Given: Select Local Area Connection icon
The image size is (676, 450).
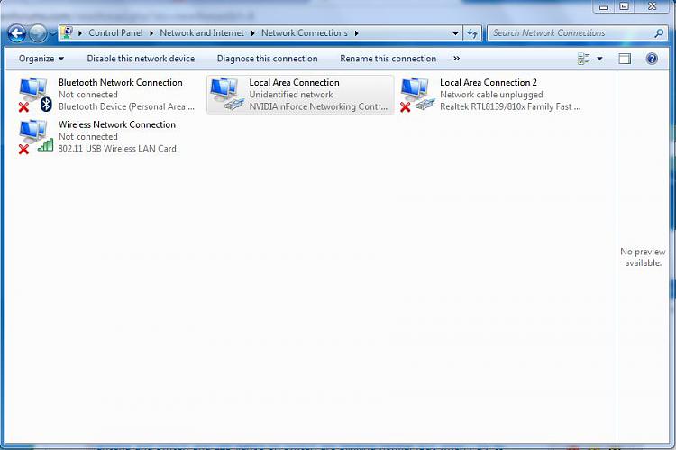Looking at the screenshot, I should tap(227, 94).
